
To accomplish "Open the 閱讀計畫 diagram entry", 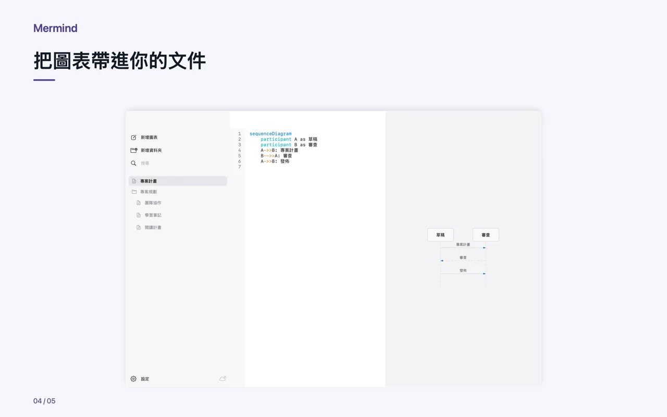I will tap(153, 228).
